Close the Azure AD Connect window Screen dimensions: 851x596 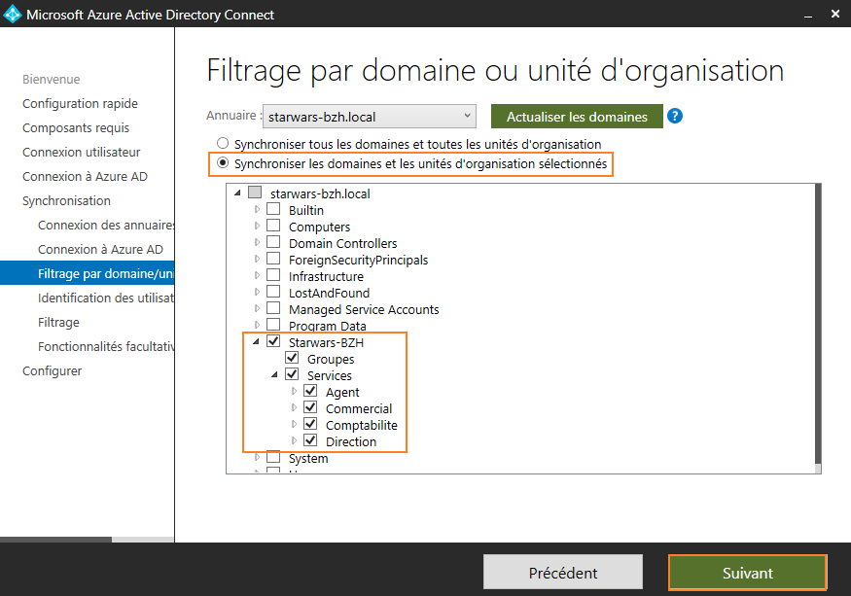pos(835,15)
